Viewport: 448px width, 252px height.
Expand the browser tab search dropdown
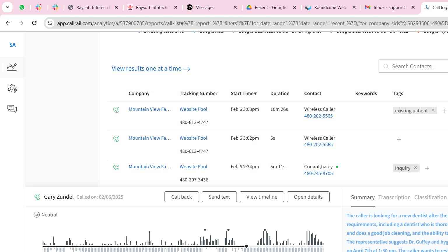pos(7,7)
